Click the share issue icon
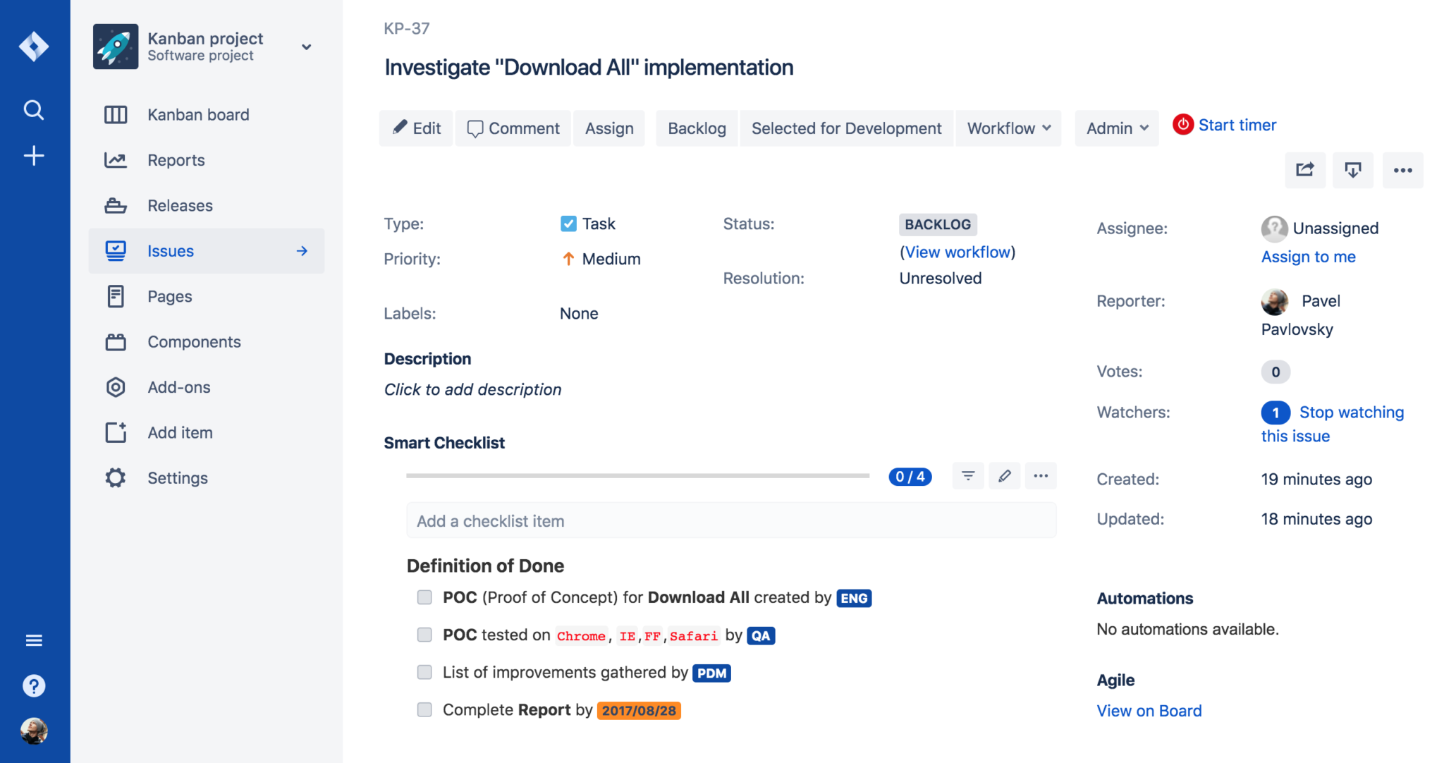 1305,170
